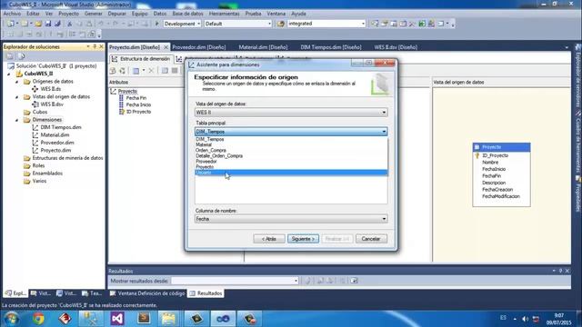This screenshot has height=327, width=582.
Task: Click the Save toolbar icon
Action: [x=48, y=24]
